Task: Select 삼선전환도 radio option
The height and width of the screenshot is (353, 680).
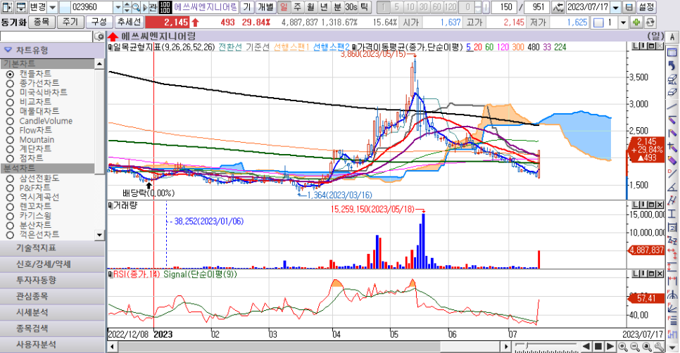Action: point(10,179)
